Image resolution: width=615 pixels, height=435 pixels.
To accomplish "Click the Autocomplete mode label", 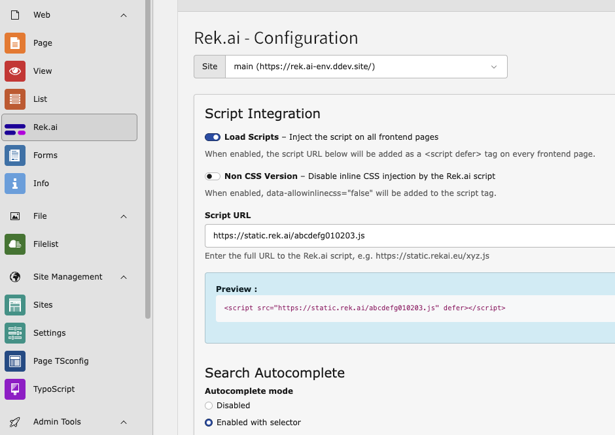I will coord(249,391).
